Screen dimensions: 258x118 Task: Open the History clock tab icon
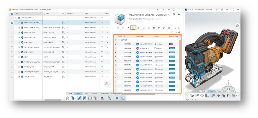133,28
